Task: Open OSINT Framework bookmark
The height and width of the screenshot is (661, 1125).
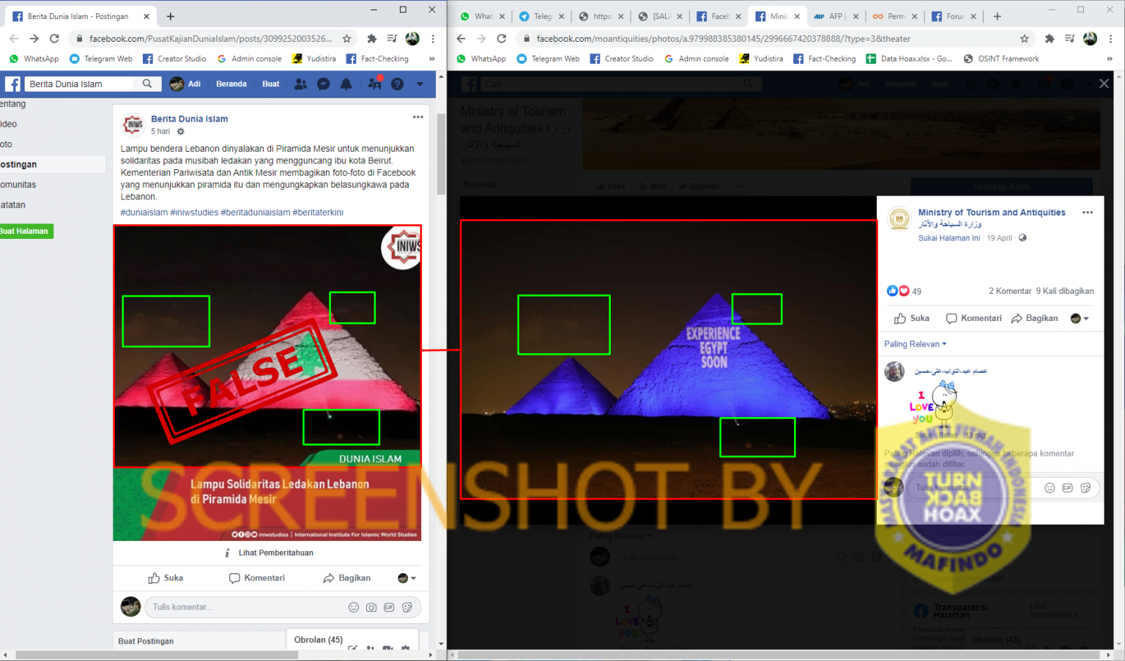Action: [1001, 59]
